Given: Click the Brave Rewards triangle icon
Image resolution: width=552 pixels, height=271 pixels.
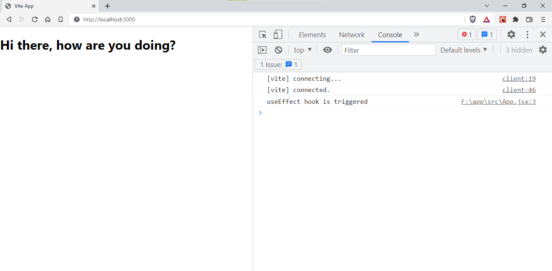Looking at the screenshot, I should coord(487,19).
